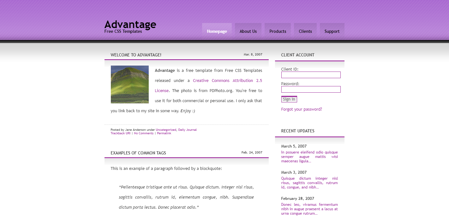Open the Forgot your password link

pos(301,109)
